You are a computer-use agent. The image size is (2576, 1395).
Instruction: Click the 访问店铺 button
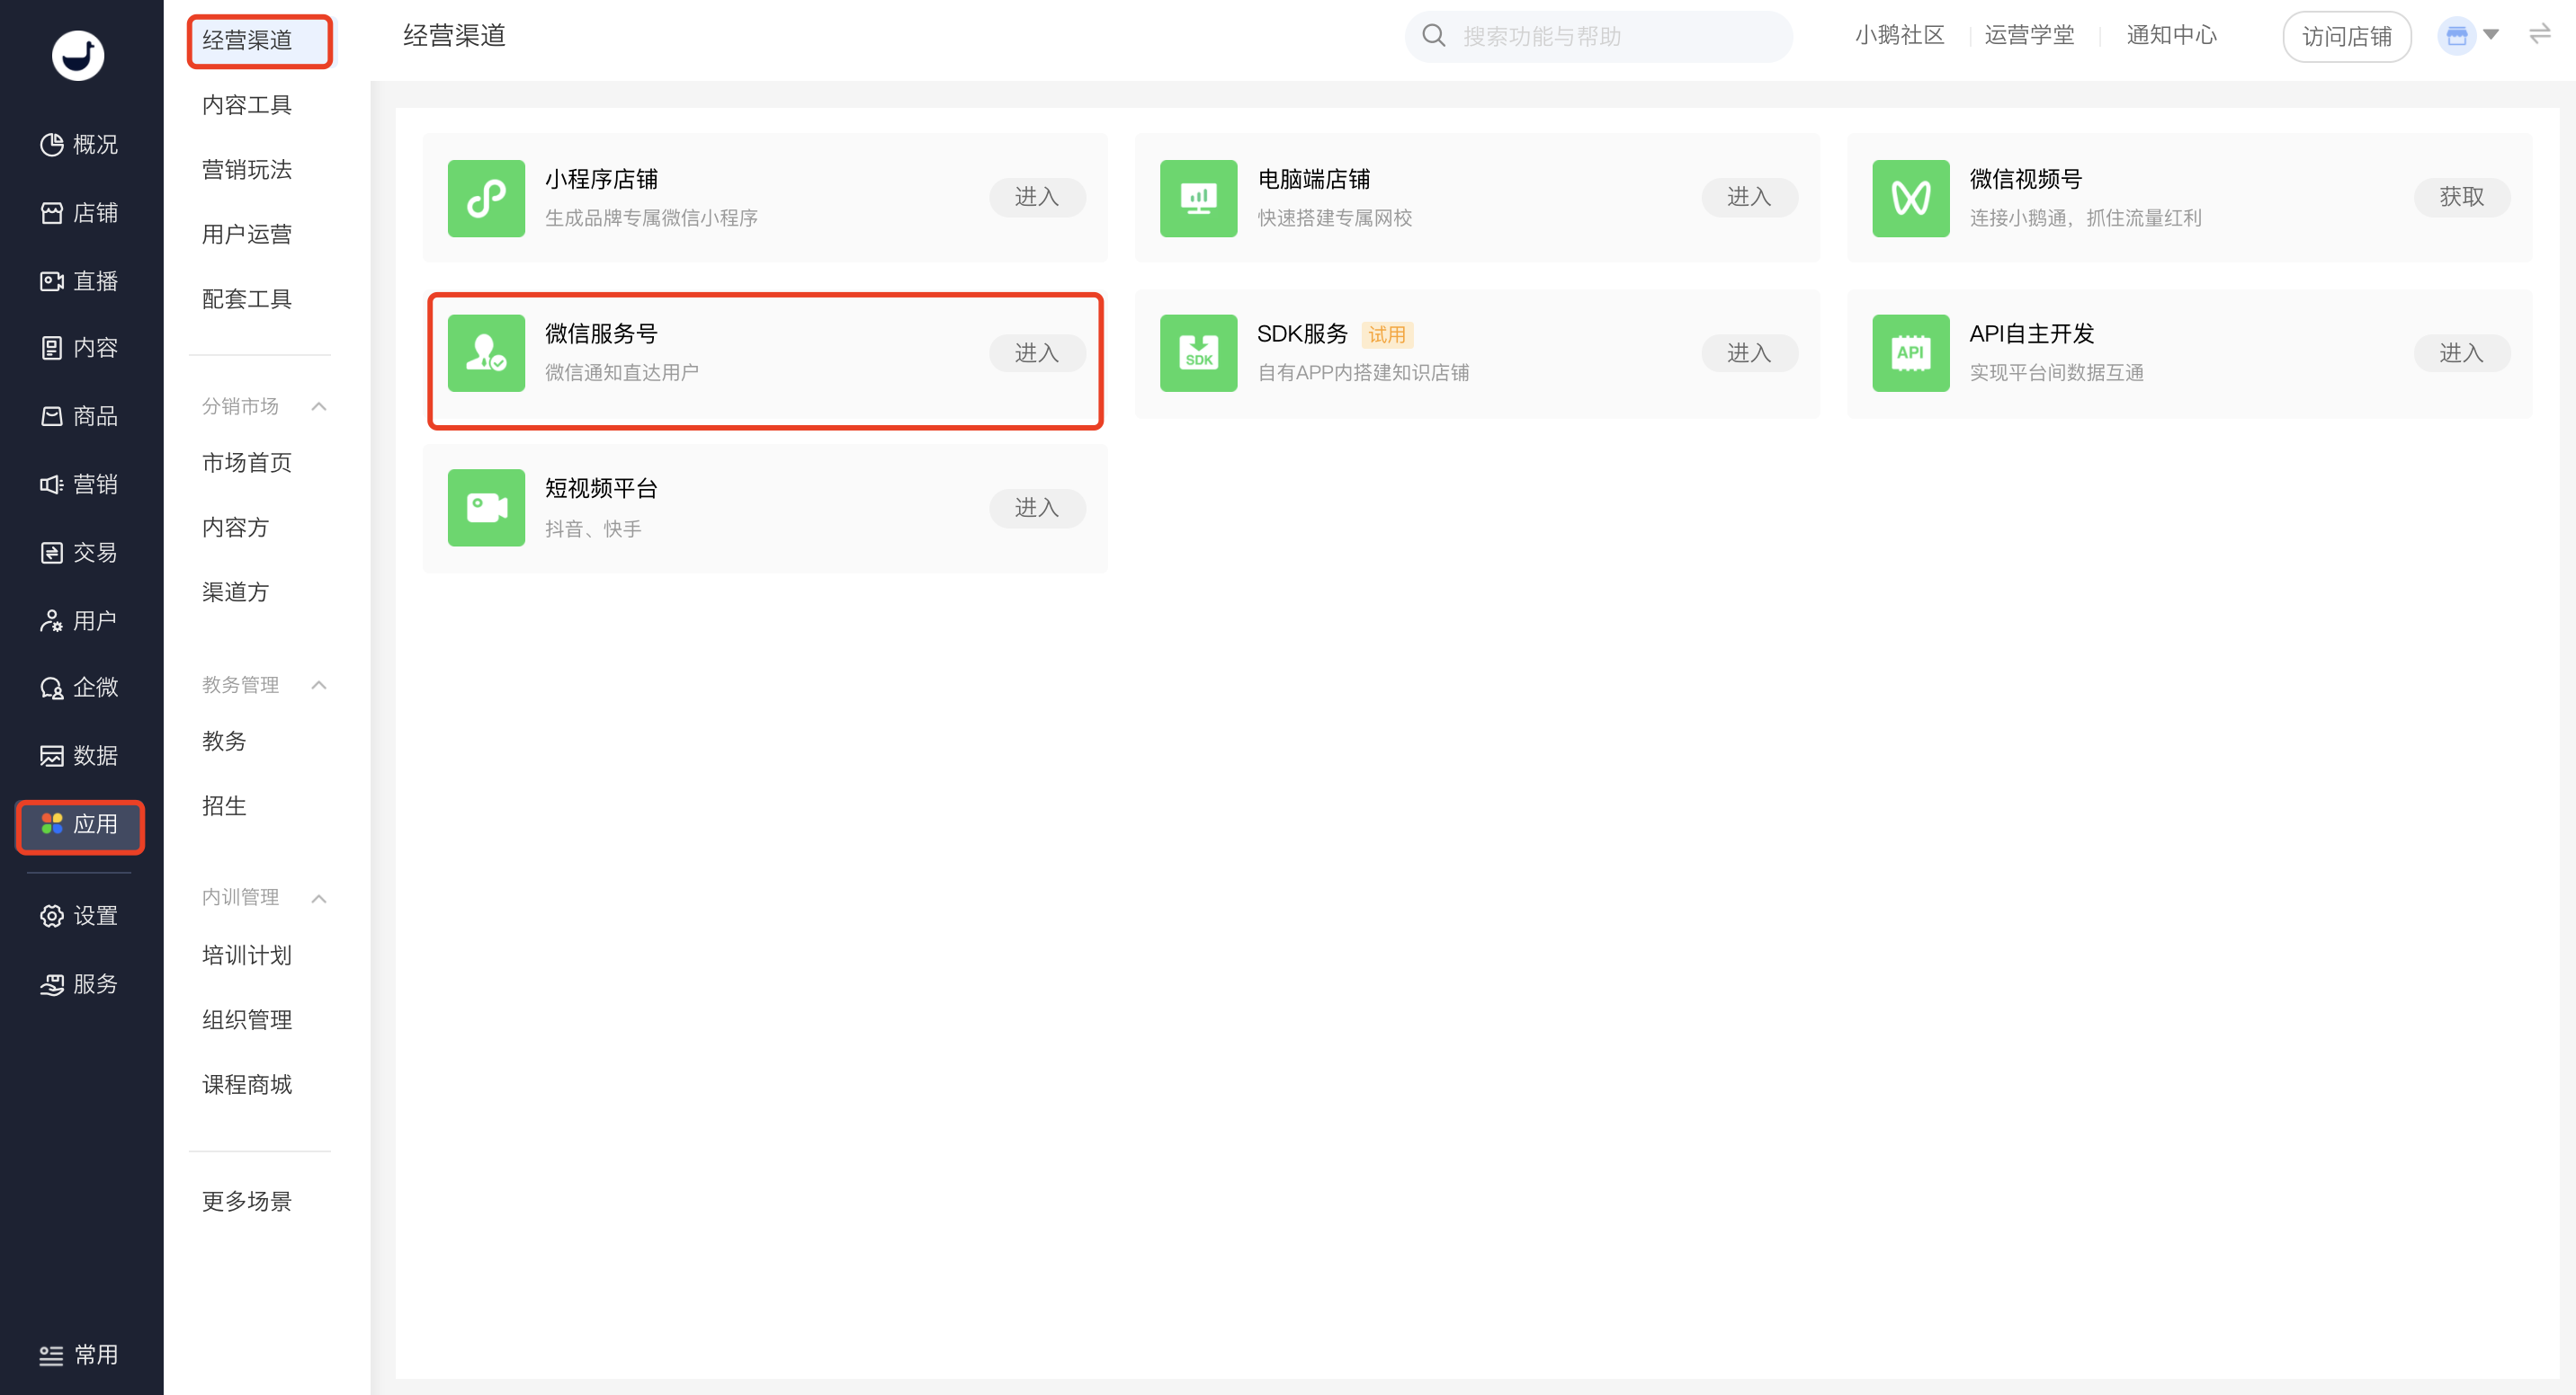click(2346, 37)
